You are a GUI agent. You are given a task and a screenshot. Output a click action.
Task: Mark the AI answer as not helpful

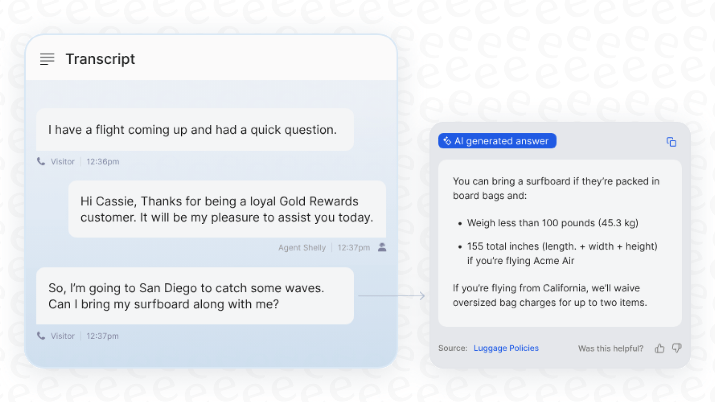[676, 348]
